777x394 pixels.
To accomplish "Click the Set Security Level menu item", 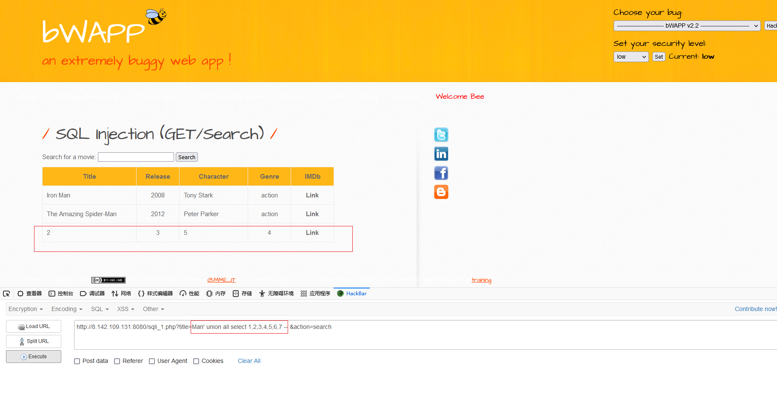I will click(x=230, y=97).
